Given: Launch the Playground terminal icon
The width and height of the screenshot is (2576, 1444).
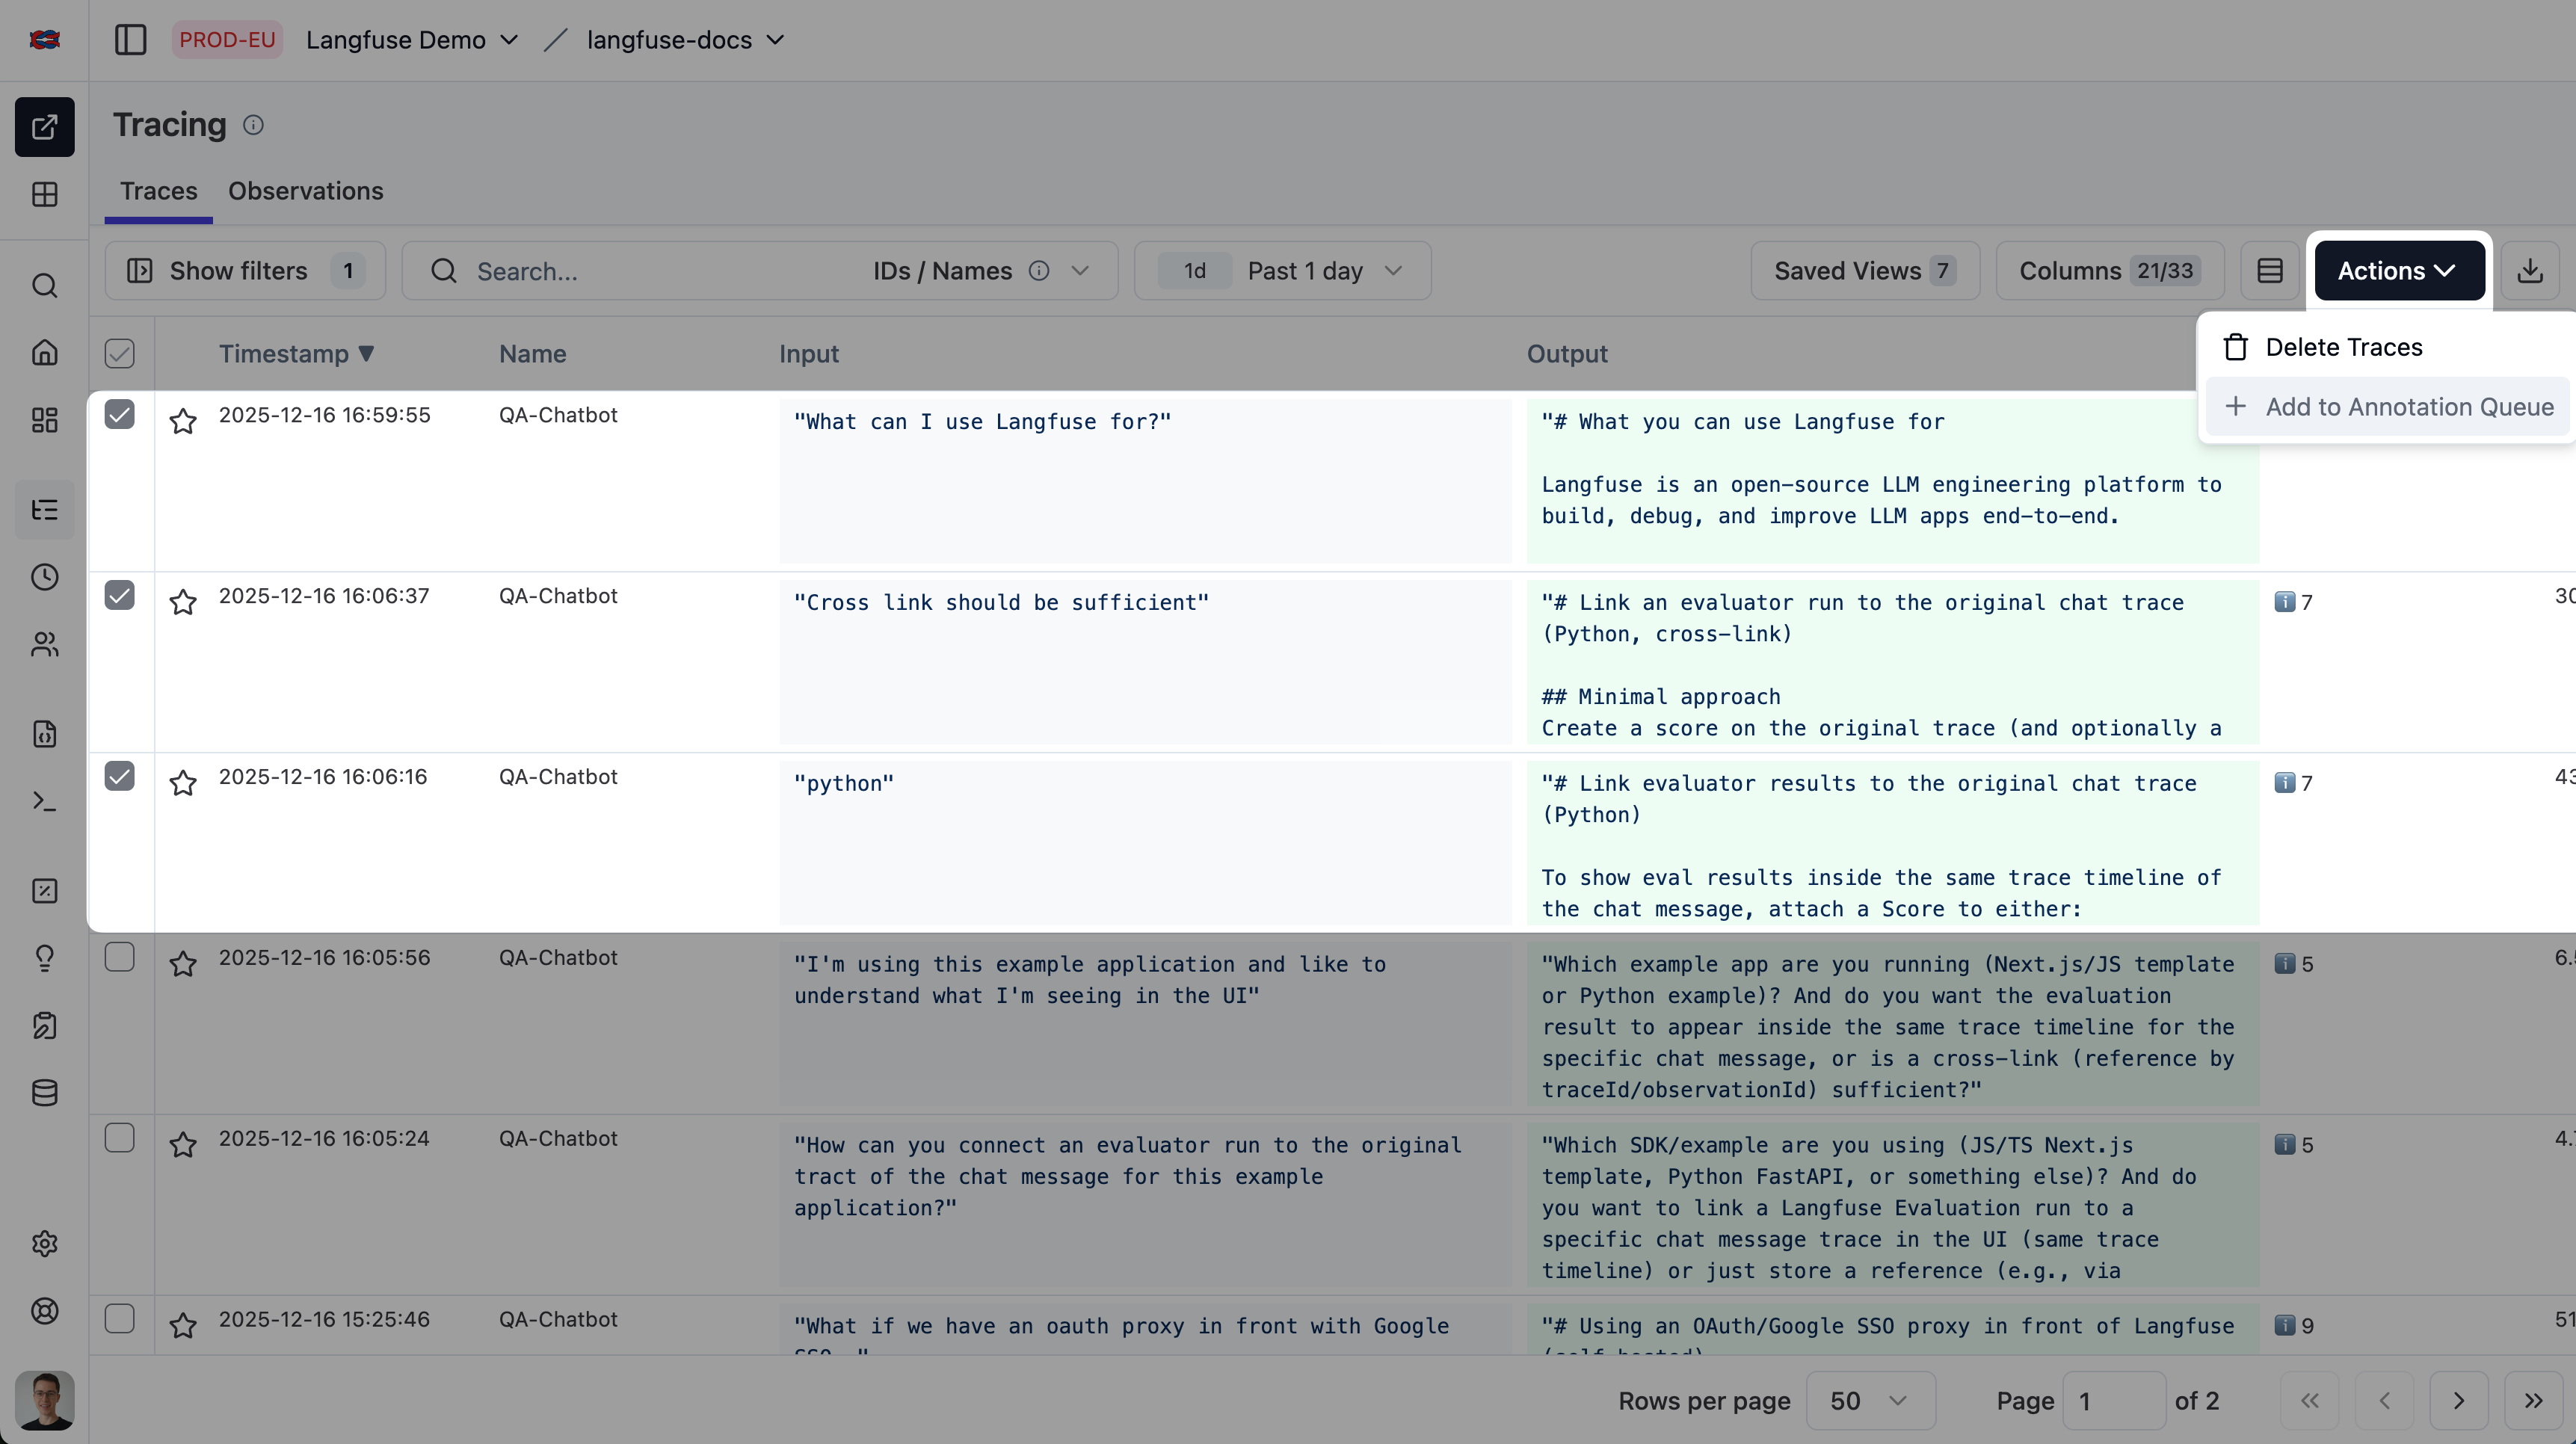Looking at the screenshot, I should click(44, 801).
